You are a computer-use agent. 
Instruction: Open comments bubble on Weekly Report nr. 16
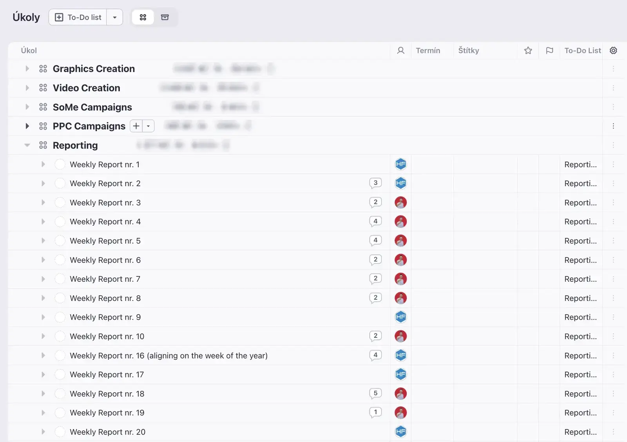click(x=375, y=355)
